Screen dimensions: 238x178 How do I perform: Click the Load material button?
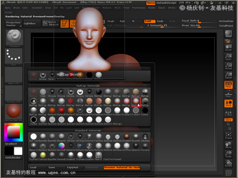coord(38,167)
